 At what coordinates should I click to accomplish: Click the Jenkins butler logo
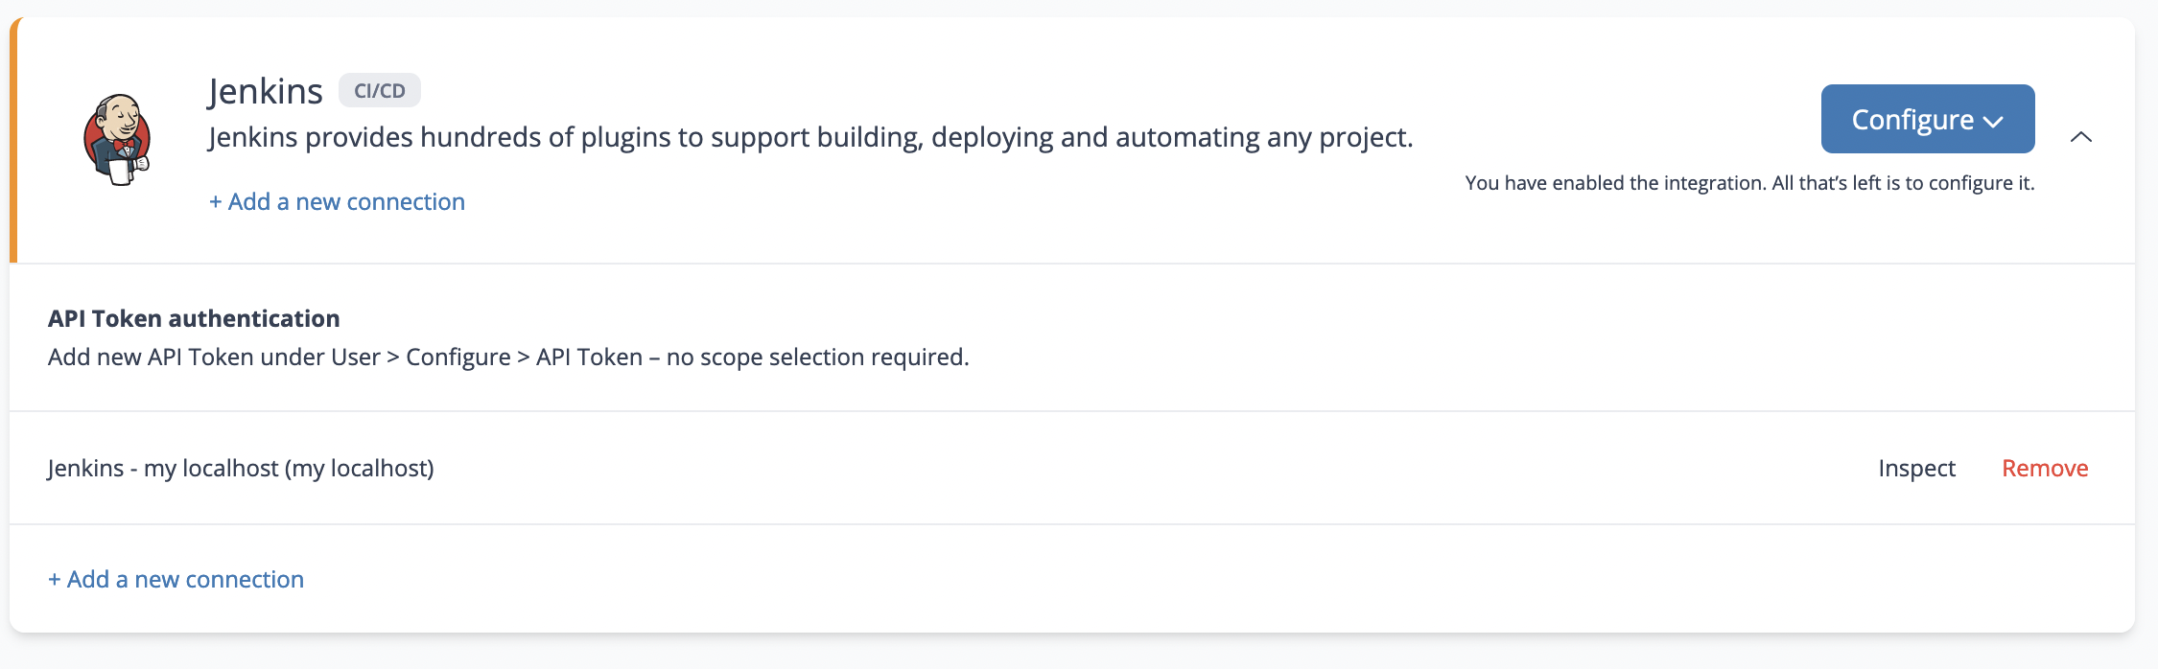(x=117, y=139)
